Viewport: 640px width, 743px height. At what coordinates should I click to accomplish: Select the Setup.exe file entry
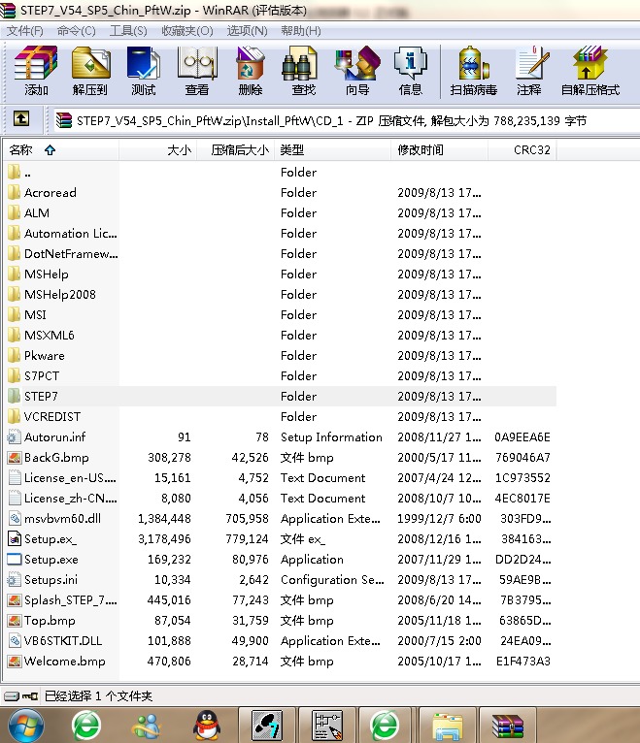51,560
